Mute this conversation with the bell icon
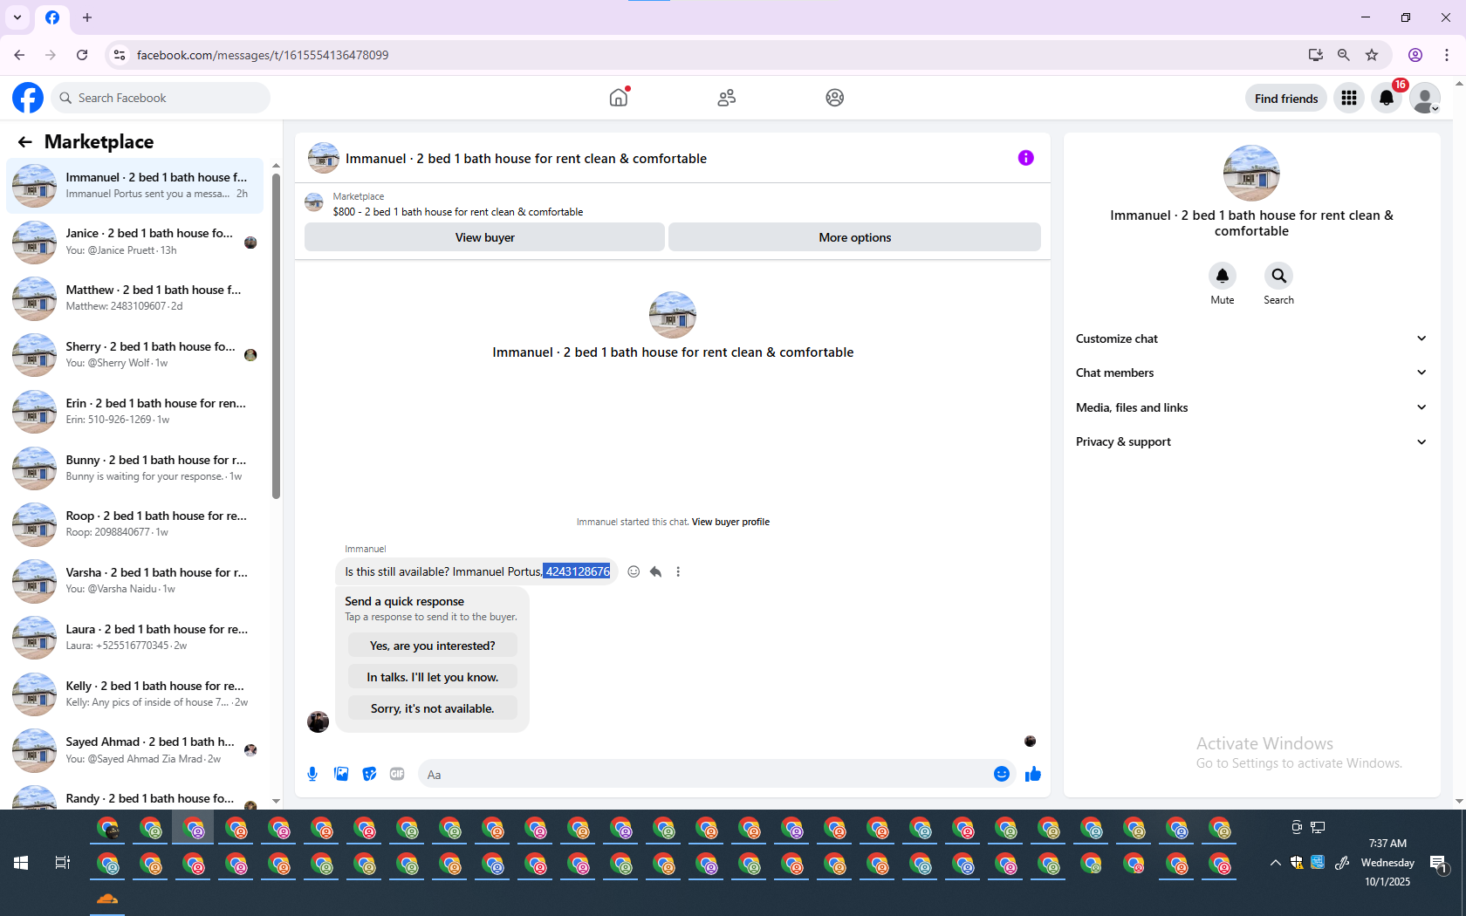The width and height of the screenshot is (1466, 916). pos(1223,276)
